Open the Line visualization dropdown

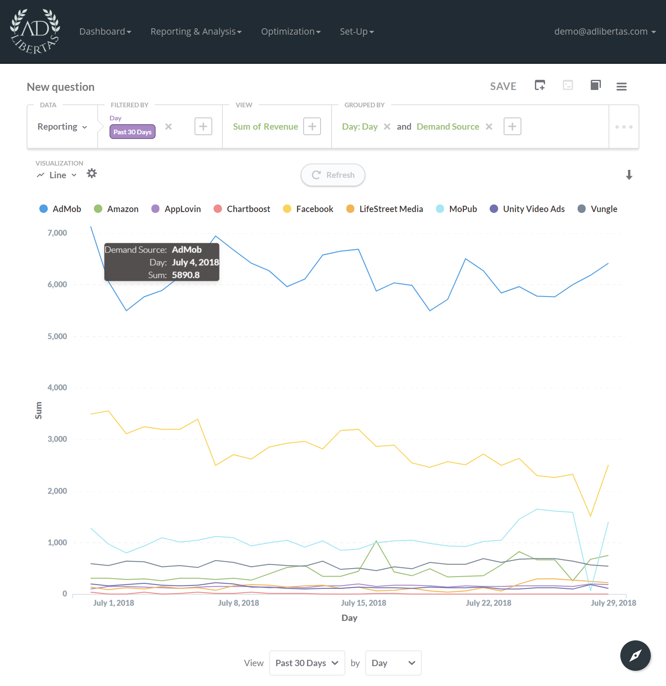coord(57,175)
